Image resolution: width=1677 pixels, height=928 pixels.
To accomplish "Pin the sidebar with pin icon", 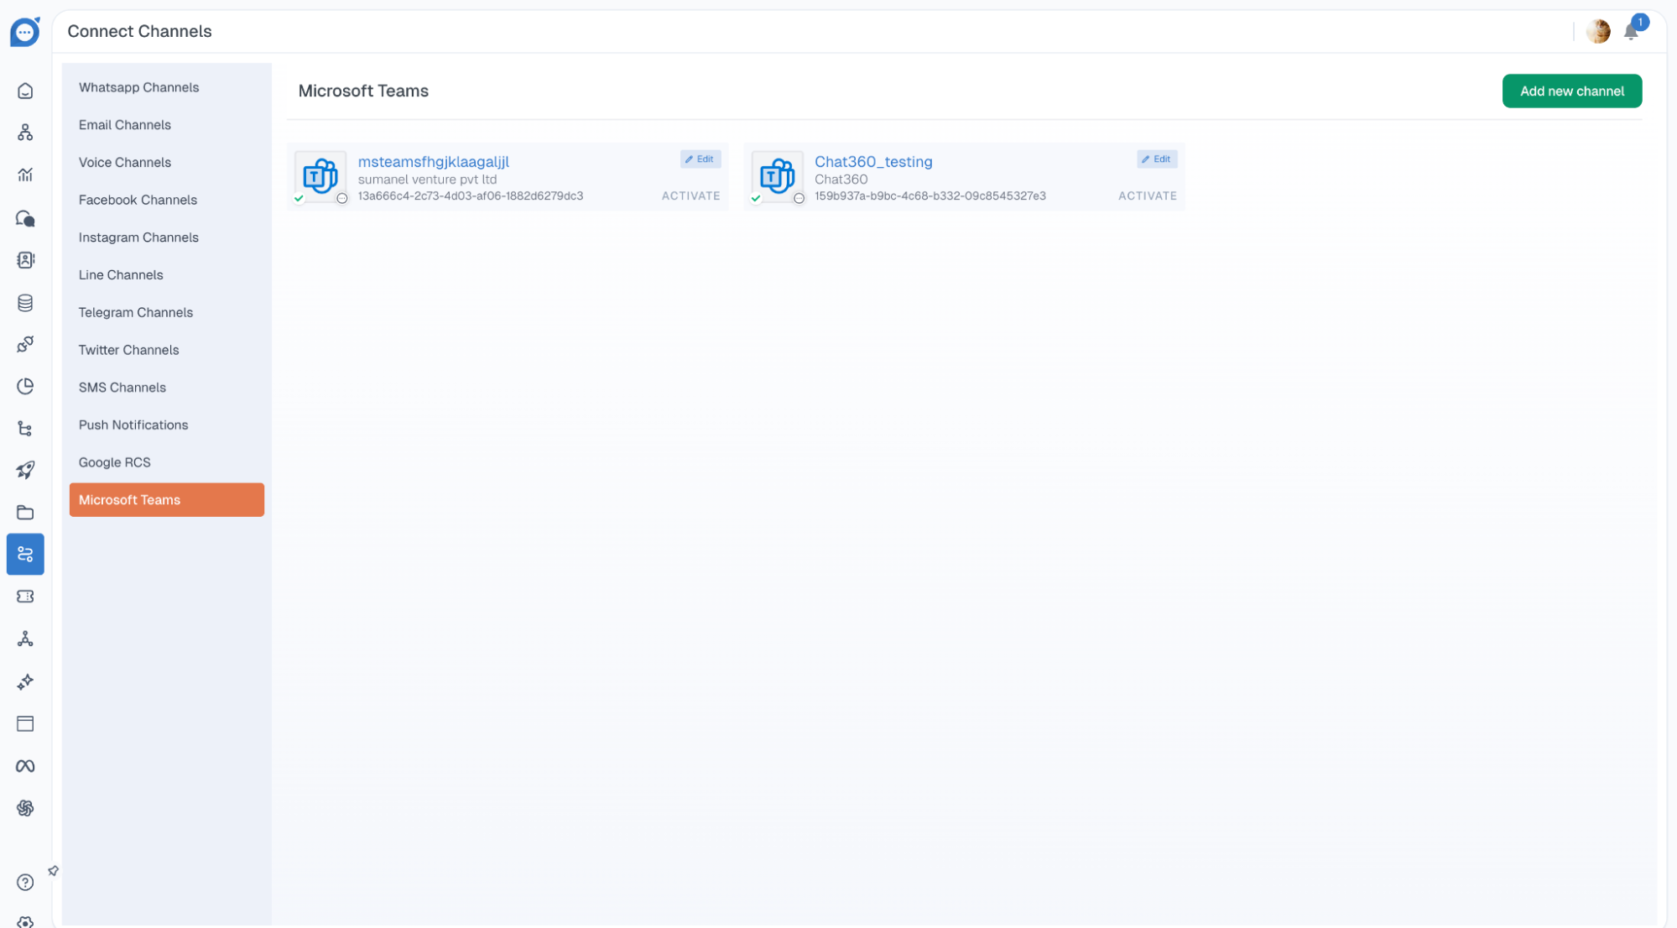I will coord(54,871).
